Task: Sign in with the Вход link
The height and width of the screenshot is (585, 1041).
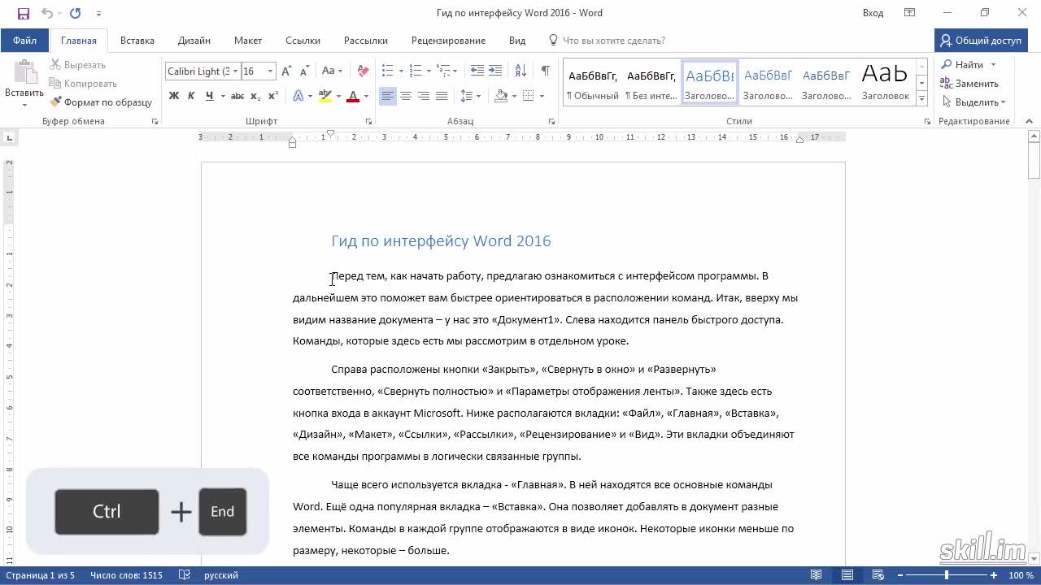Action: click(x=873, y=13)
